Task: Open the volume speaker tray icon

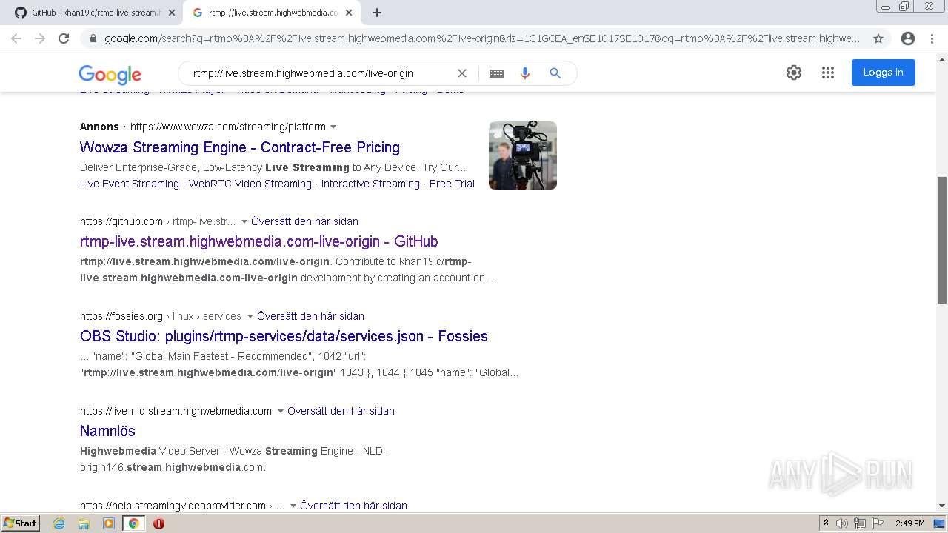Action: 842,523
